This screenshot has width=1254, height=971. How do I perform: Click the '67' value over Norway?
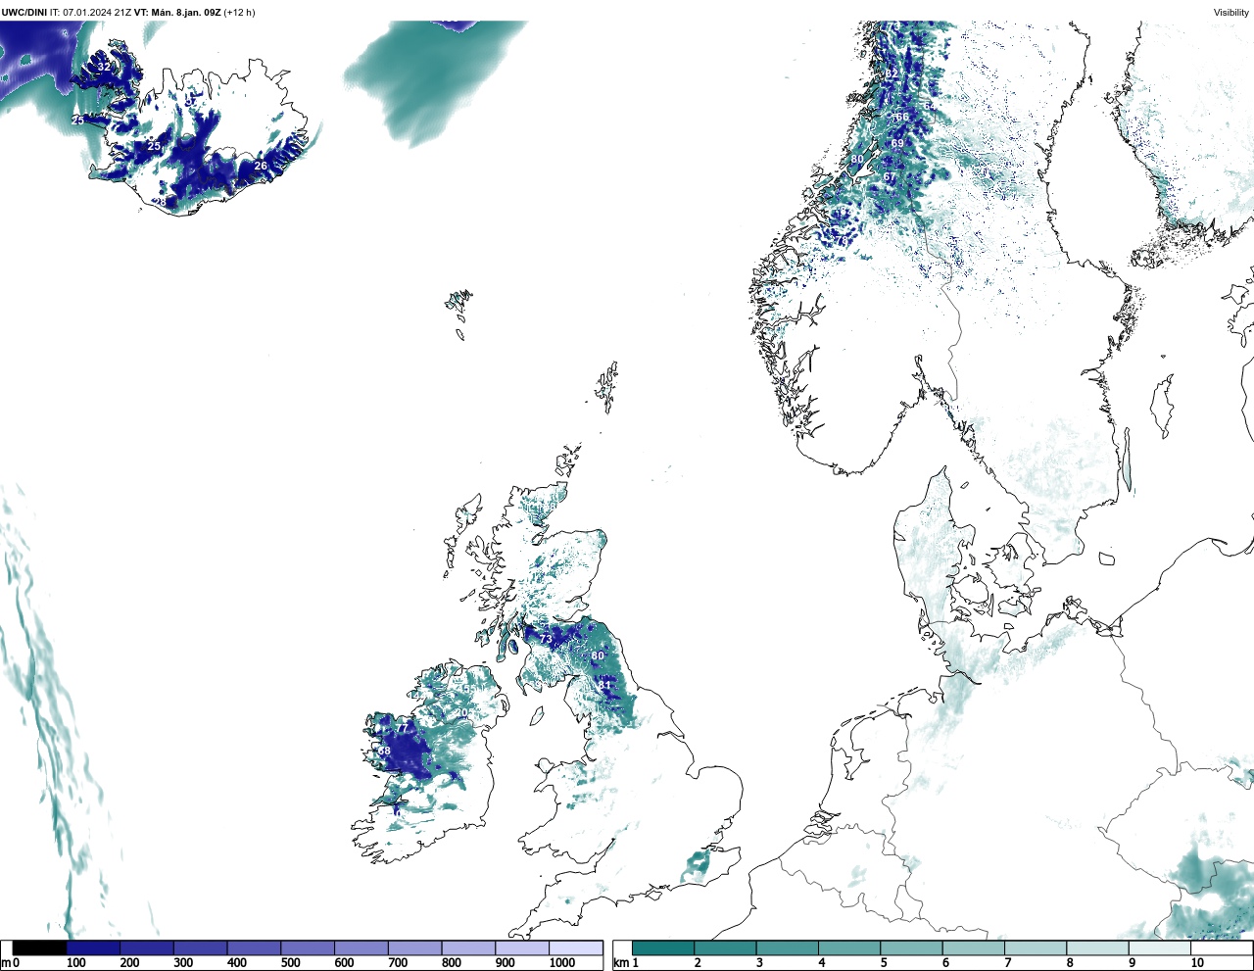pyautogui.click(x=890, y=177)
